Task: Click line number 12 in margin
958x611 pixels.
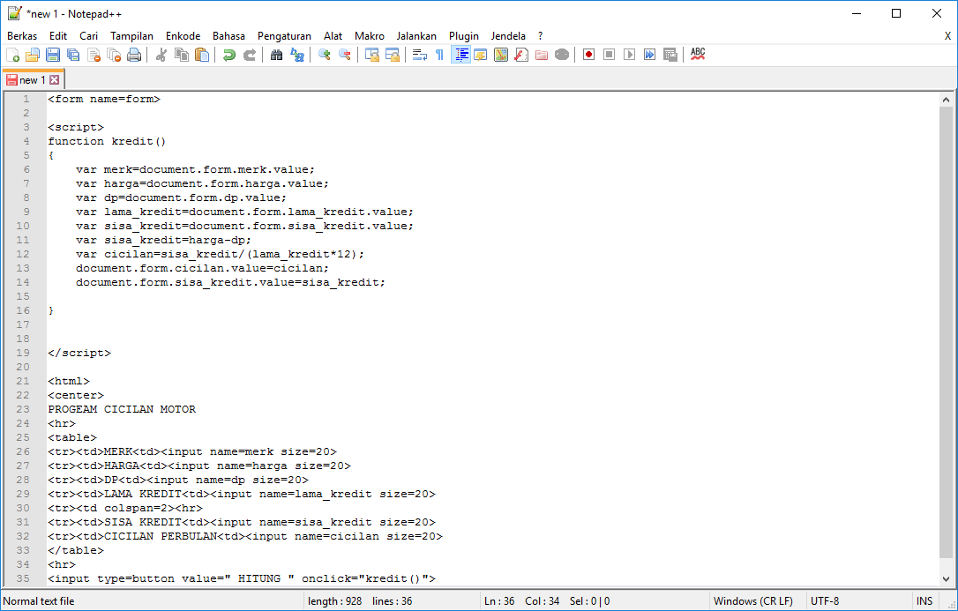Action: point(23,254)
